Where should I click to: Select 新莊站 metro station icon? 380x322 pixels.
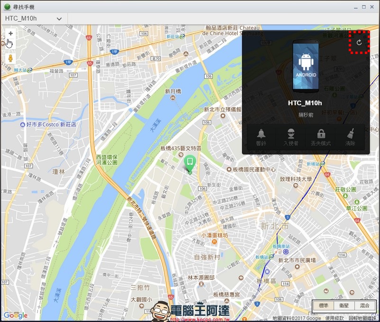click(182, 36)
